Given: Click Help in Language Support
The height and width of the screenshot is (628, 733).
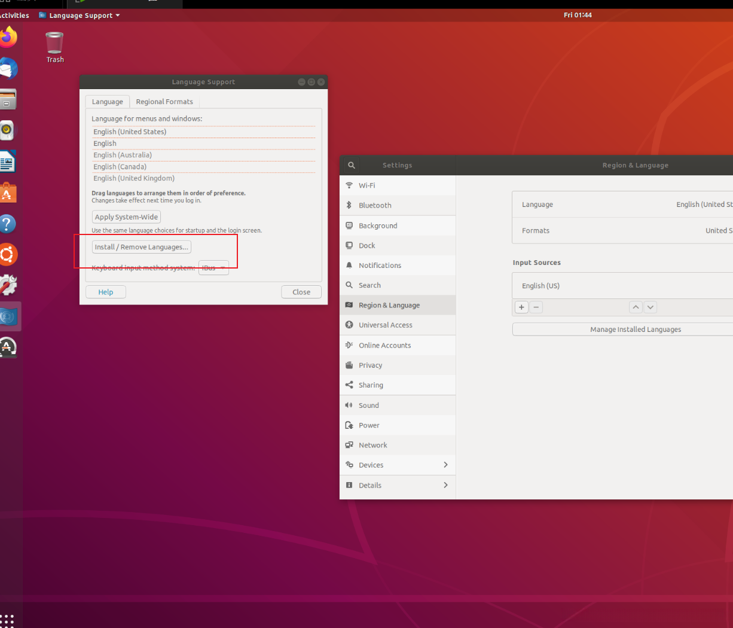Looking at the screenshot, I should point(106,292).
